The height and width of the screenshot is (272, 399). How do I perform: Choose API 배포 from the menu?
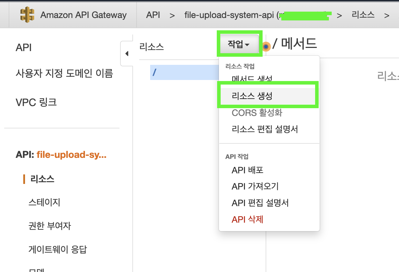click(247, 170)
